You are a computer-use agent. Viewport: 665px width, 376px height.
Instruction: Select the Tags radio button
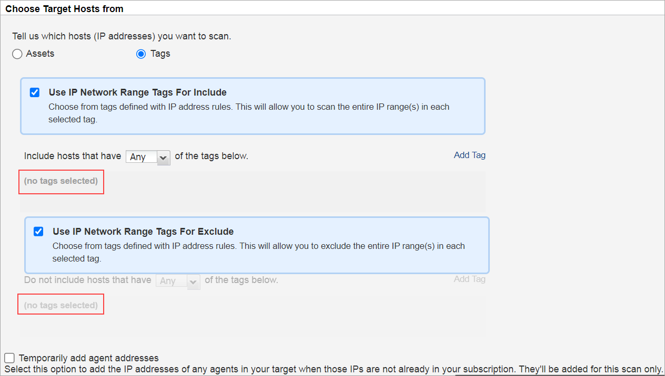(141, 54)
